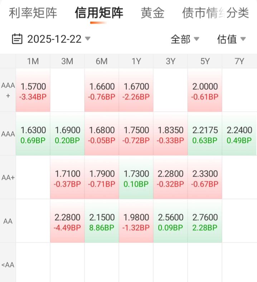Viewport: 257px width, 282px height.
Task: Open AAA 7Y cell showing 2.2400
Action: (239, 134)
